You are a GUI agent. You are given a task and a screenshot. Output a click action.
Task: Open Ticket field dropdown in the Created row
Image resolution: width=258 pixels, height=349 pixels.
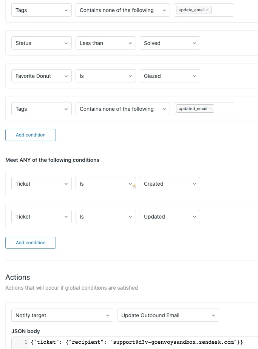pyautogui.click(x=41, y=184)
